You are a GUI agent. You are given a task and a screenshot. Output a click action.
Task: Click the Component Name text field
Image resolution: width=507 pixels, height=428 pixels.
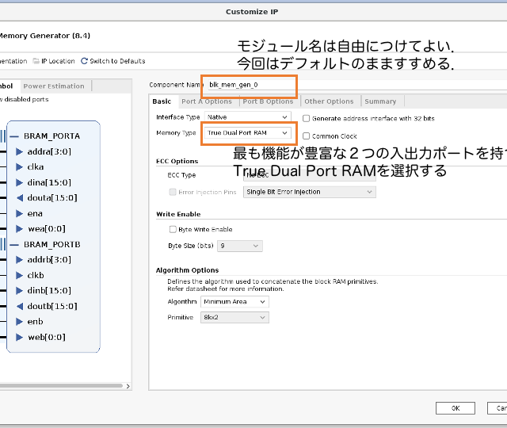coord(250,84)
